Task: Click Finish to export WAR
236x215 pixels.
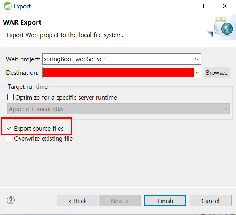Action: 165,201
